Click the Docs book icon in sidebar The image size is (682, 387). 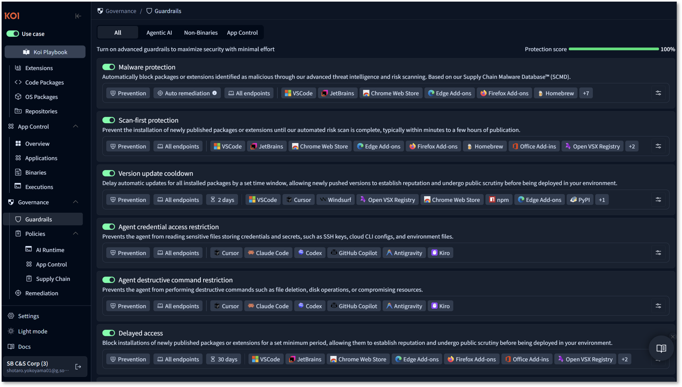[11, 347]
